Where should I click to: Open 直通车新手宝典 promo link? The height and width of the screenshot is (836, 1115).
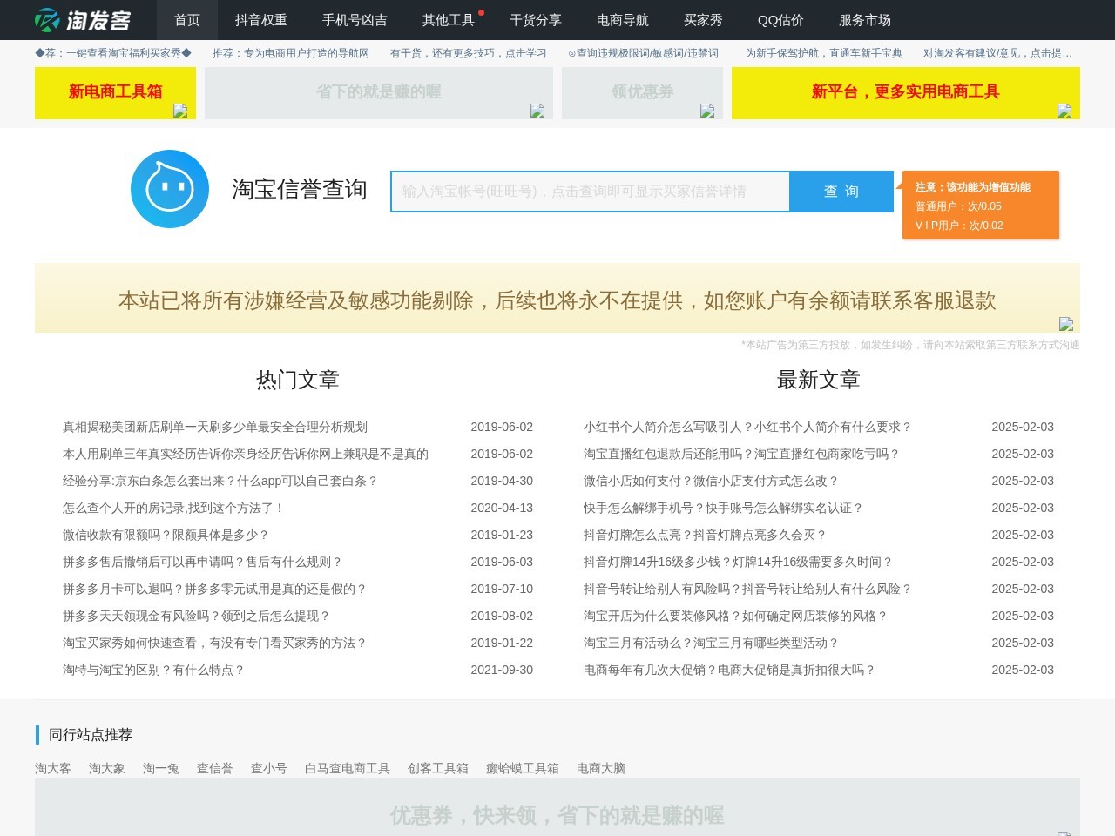[x=824, y=53]
